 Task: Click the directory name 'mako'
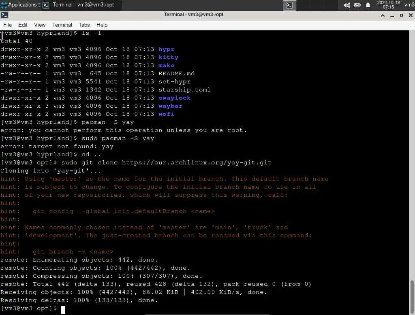[166, 65]
